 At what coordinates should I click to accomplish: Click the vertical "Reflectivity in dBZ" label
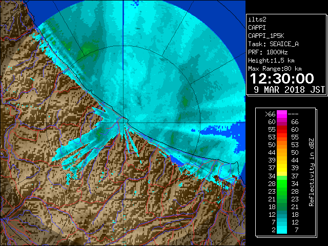[x=312, y=172]
